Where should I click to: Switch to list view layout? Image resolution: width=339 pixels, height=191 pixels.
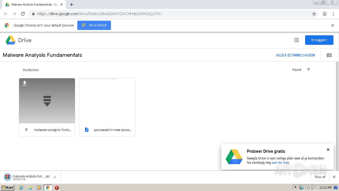(x=329, y=55)
